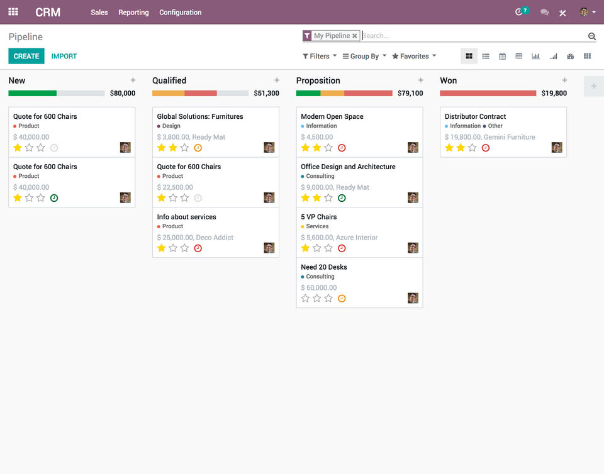This screenshot has width=604, height=474.
Task: Quick add a lead in Proposition column
Action: tap(421, 80)
